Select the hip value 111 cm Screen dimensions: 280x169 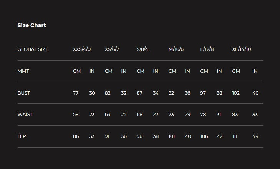pos(235,136)
